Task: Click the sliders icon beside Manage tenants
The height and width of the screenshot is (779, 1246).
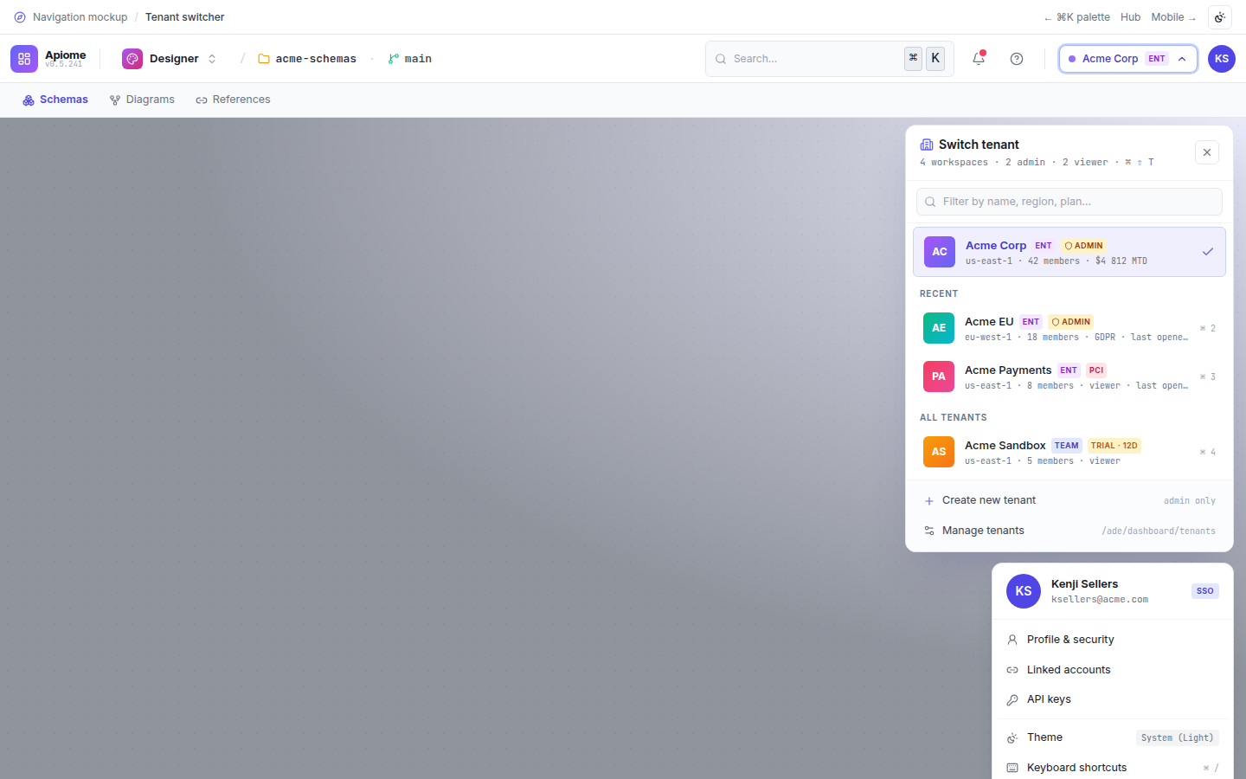Action: (x=929, y=531)
